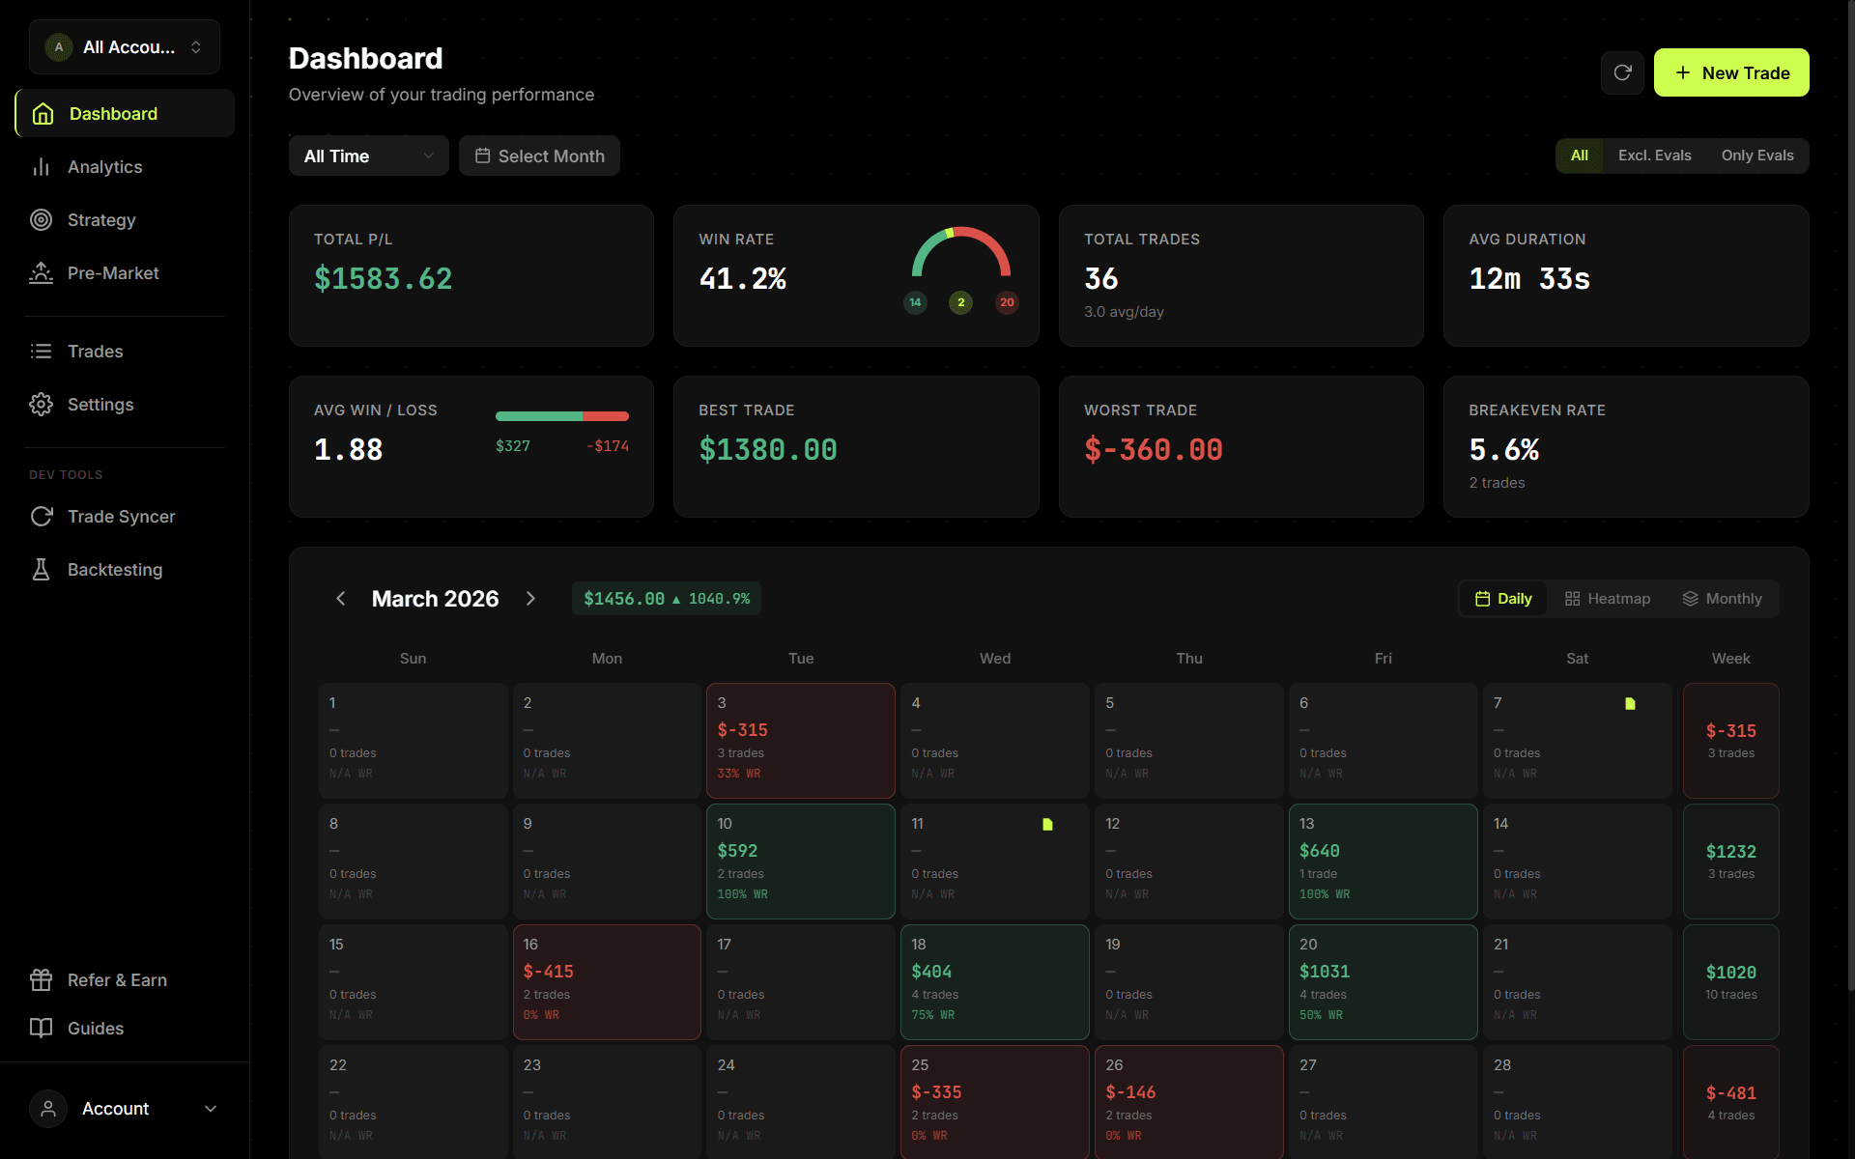Image resolution: width=1855 pixels, height=1159 pixels.
Task: Expand the Account menu at bottom
Action: (125, 1108)
